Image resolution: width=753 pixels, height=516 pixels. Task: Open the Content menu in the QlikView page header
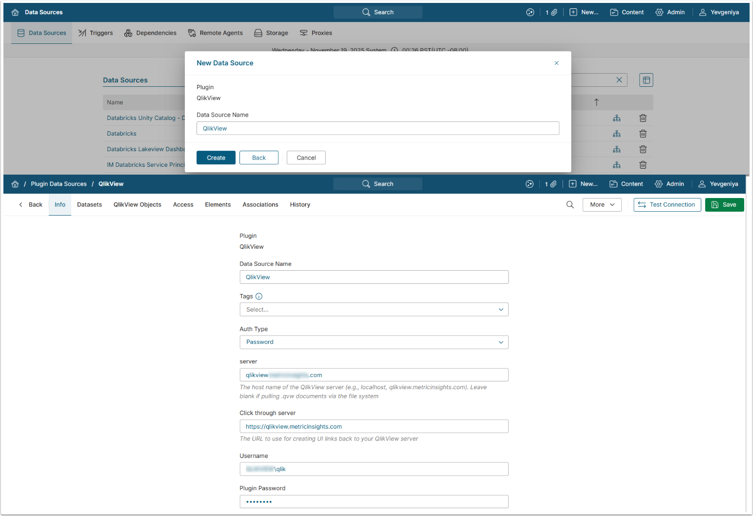click(x=627, y=184)
